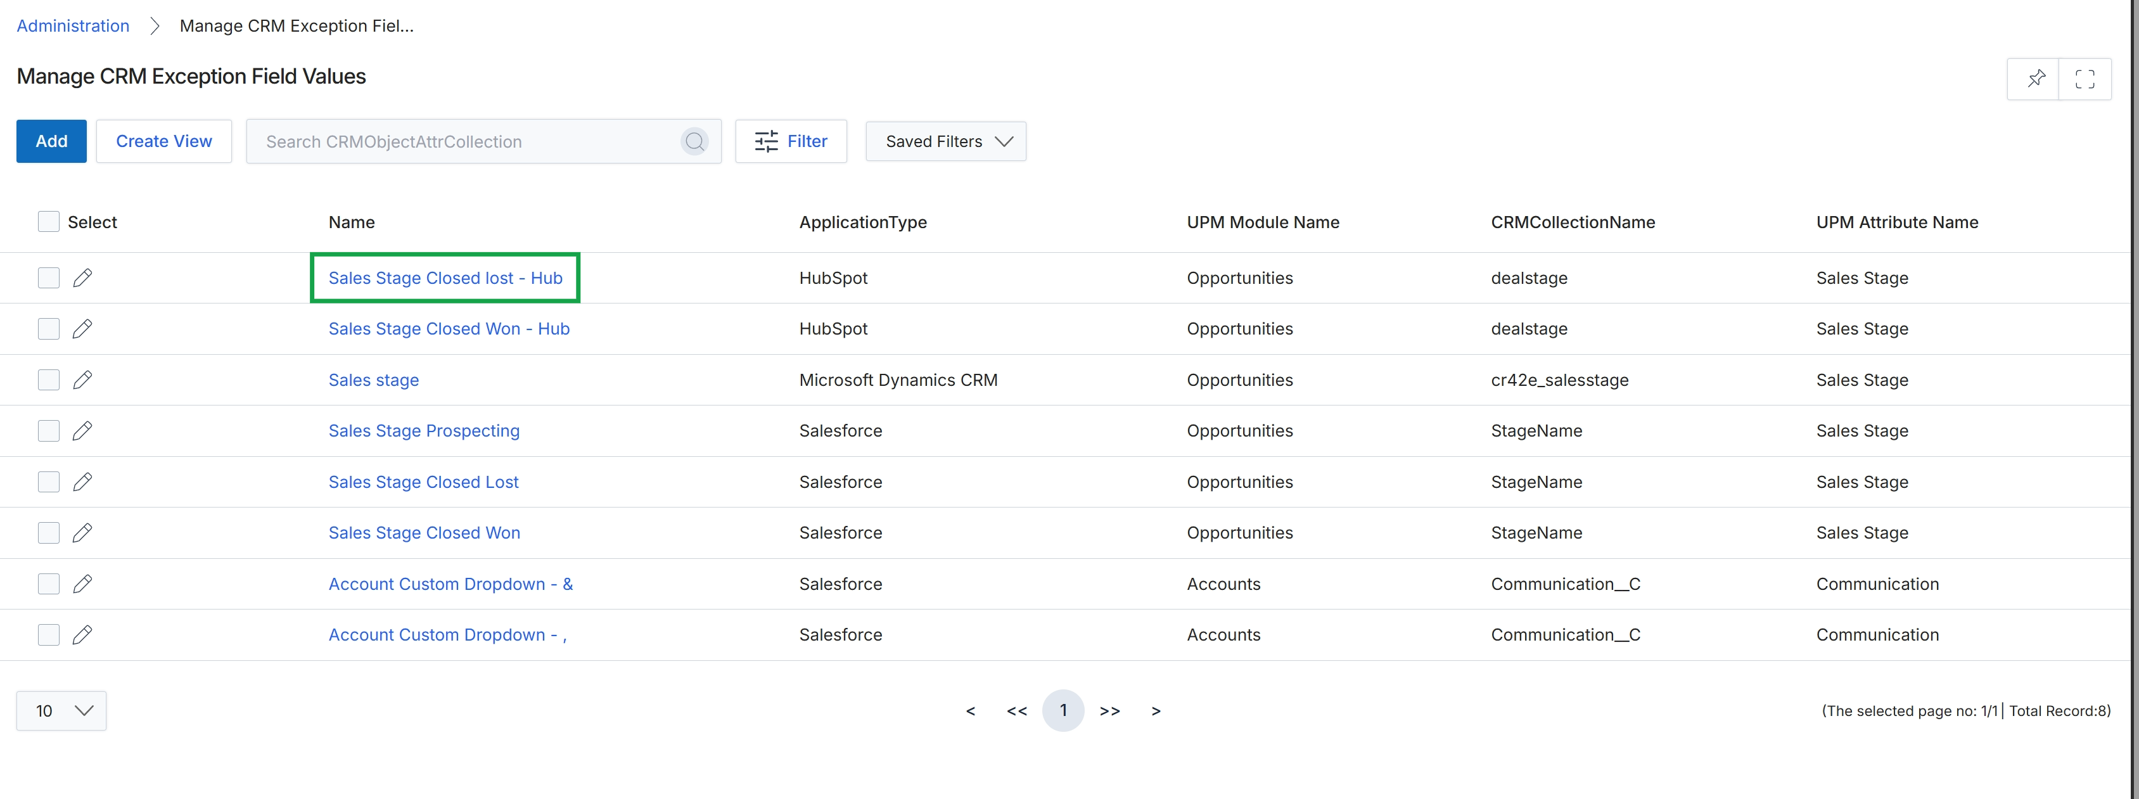Tick checkbox for Salesforce Sales Stage Closed Won
Viewport: 2139px width, 799px height.
coord(49,532)
